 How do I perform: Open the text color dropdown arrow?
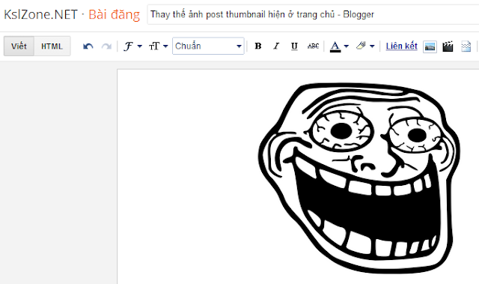(x=346, y=46)
